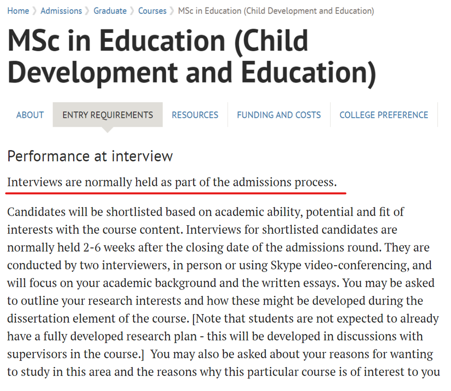Click the underlined sentence about interviews
Screen dimensions: 451x391
[x=172, y=182]
